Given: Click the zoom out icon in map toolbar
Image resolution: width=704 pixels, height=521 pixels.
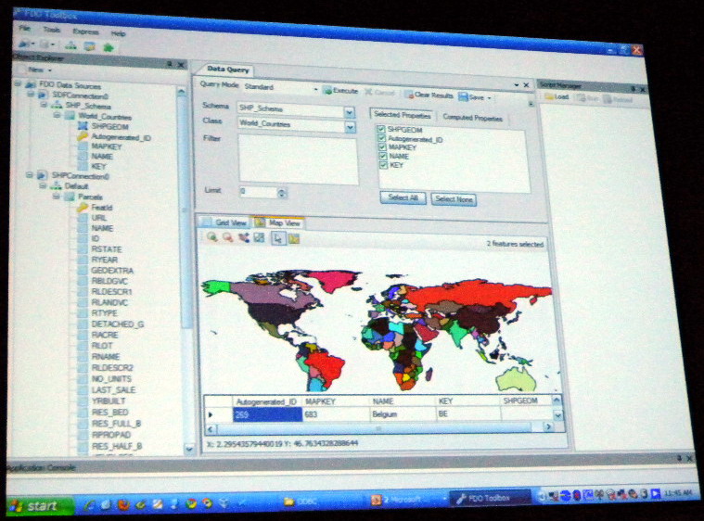Looking at the screenshot, I should coord(227,237).
